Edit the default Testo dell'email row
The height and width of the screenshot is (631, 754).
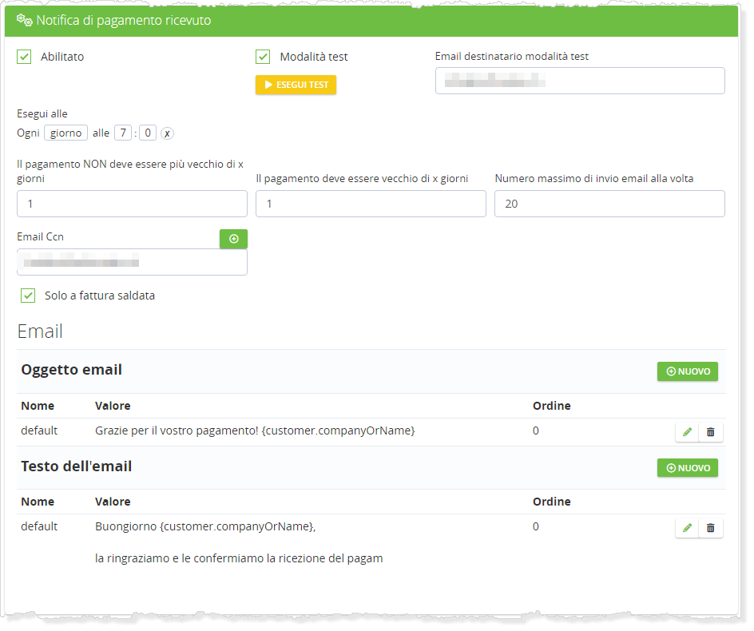click(x=687, y=528)
